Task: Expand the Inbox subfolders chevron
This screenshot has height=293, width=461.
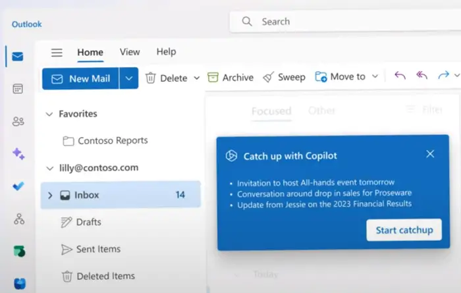Action: tap(50, 195)
